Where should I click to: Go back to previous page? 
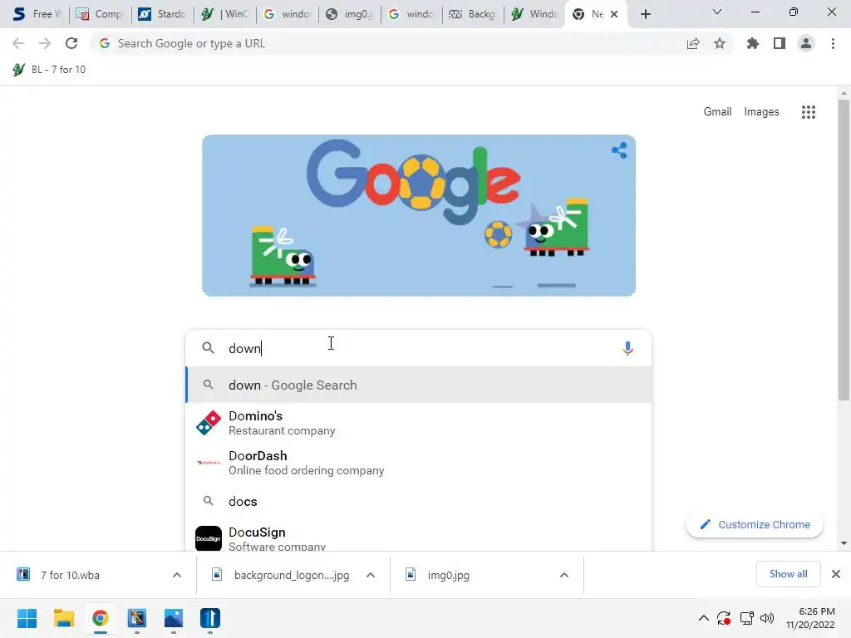(18, 43)
